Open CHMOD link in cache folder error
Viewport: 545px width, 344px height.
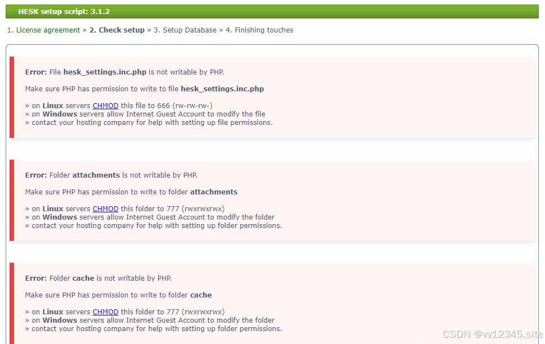[106, 312]
